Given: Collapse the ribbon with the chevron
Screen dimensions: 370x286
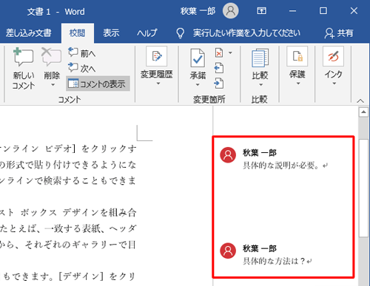Looking at the screenshot, I should pyautogui.click(x=360, y=101).
